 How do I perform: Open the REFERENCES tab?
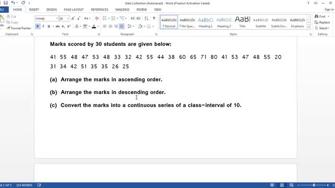(x=99, y=9)
